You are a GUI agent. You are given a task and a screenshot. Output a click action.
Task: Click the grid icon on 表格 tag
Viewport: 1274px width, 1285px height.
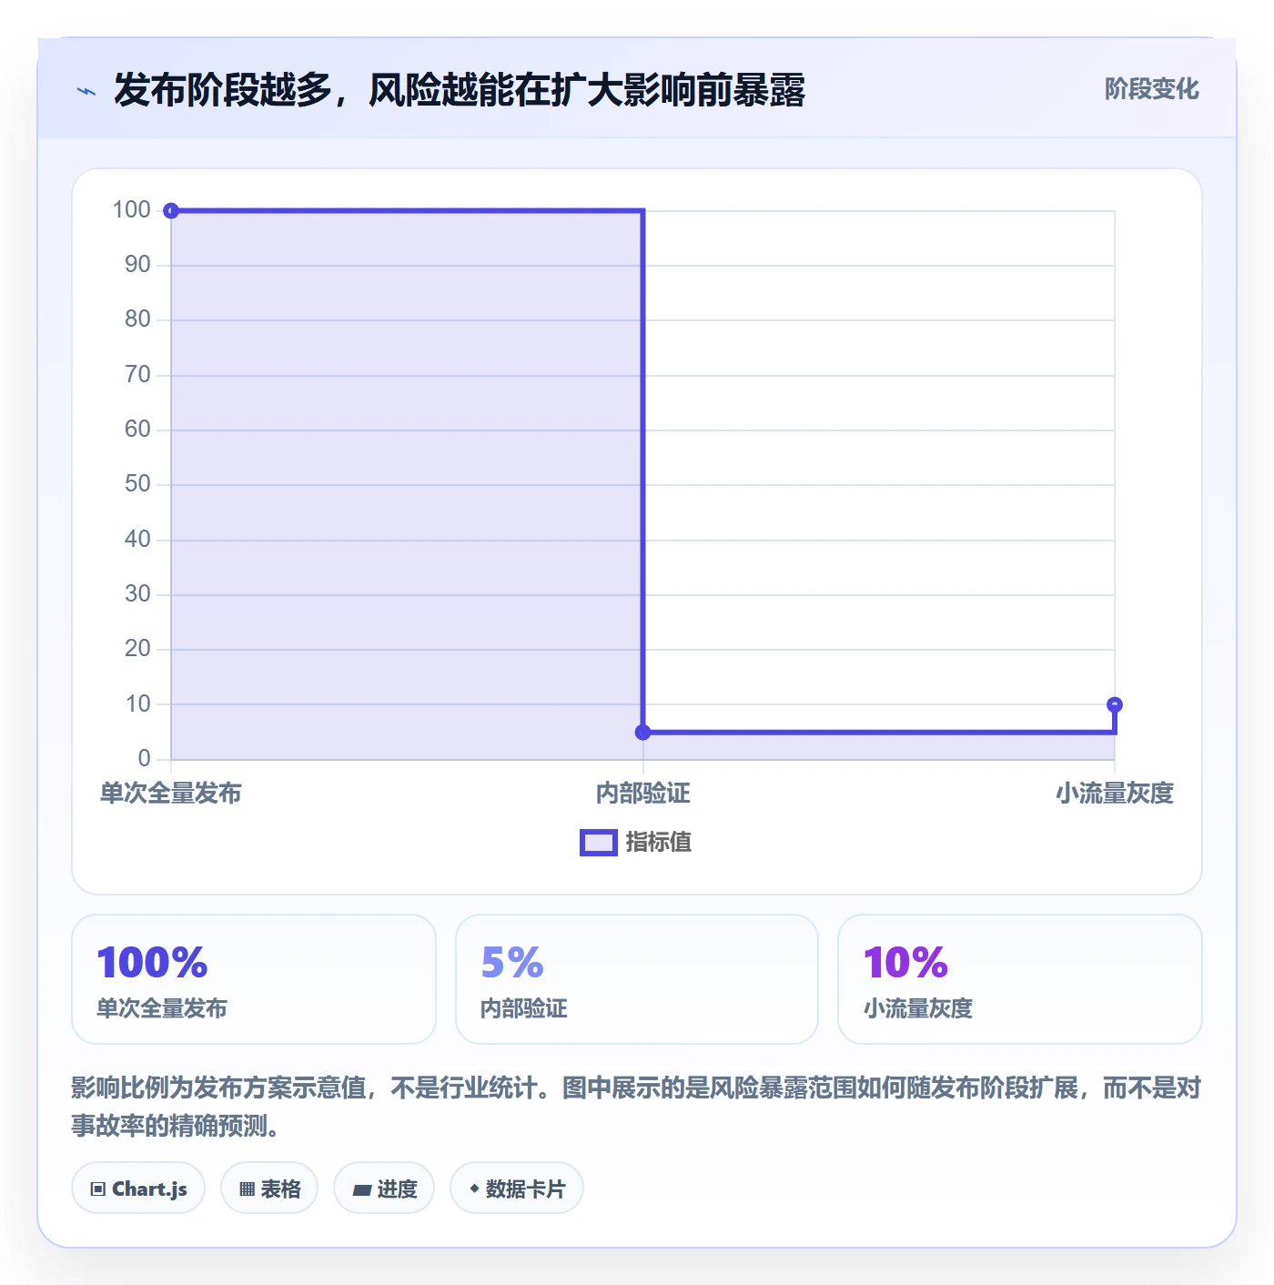(x=247, y=1189)
